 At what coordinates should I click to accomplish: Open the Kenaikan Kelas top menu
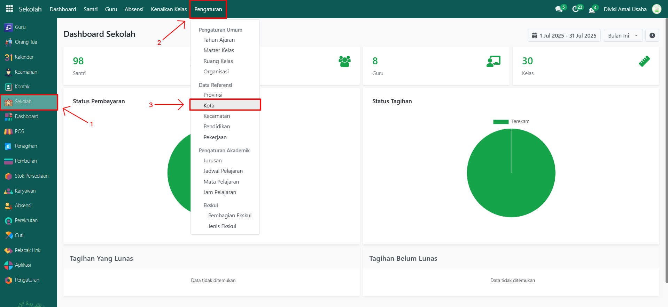point(169,9)
